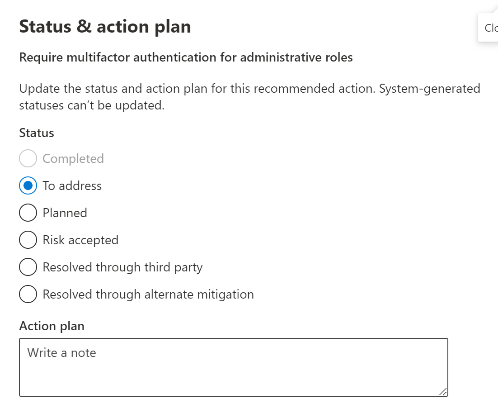Click the "Risk accepted" label text
498x418 pixels.
click(80, 240)
